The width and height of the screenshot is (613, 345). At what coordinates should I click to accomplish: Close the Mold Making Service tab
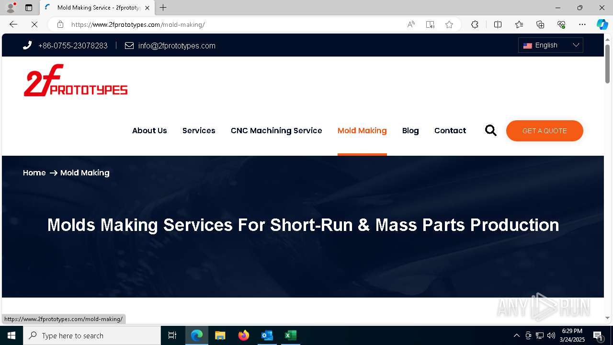pos(148,8)
